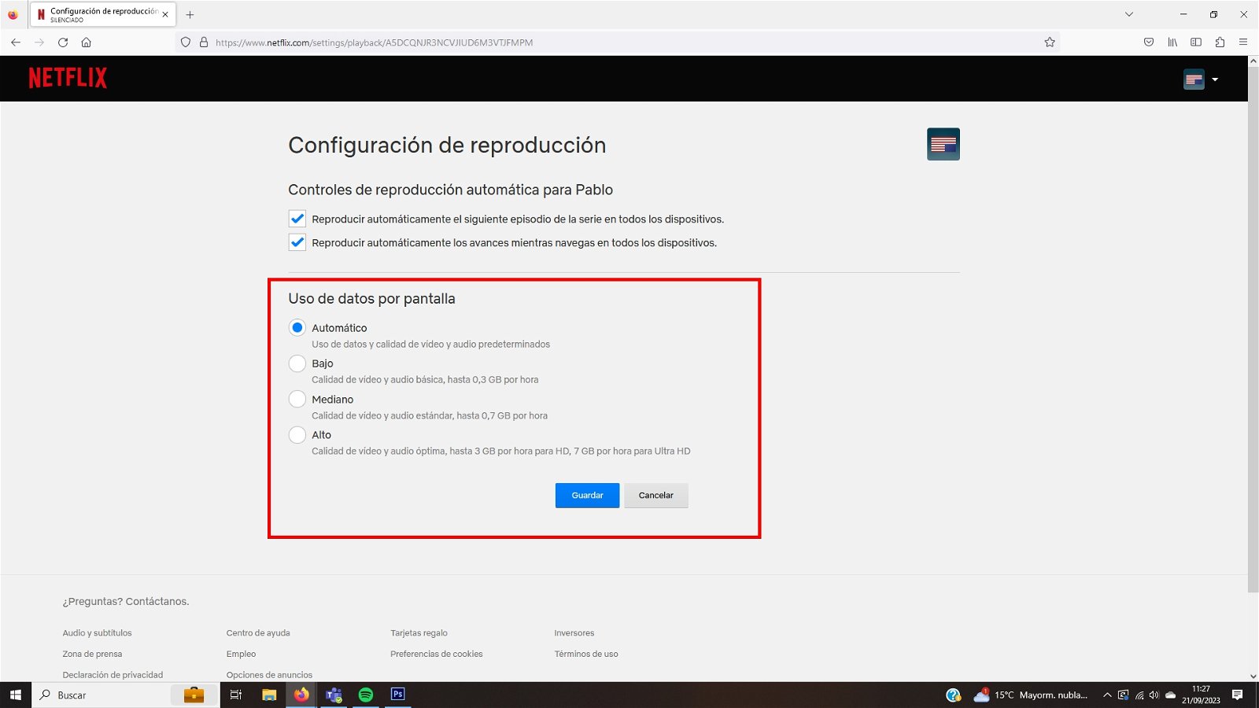
Task: Open File Explorer from the taskbar
Action: pyautogui.click(x=269, y=695)
